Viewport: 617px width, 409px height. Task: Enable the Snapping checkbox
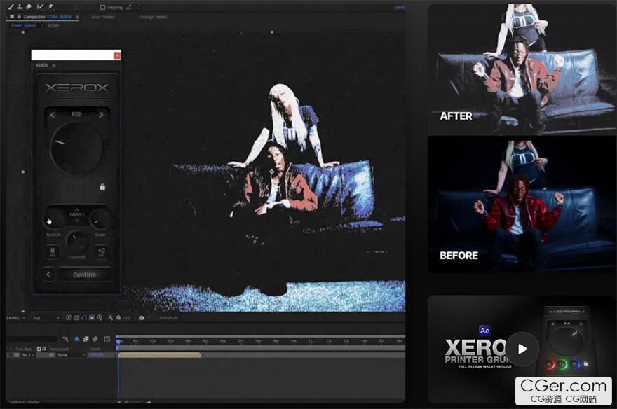click(102, 7)
